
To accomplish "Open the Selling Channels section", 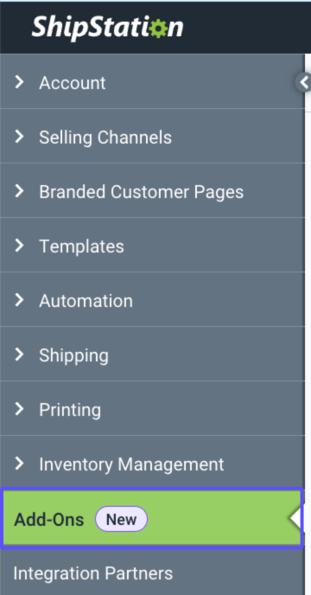I will tap(152, 137).
